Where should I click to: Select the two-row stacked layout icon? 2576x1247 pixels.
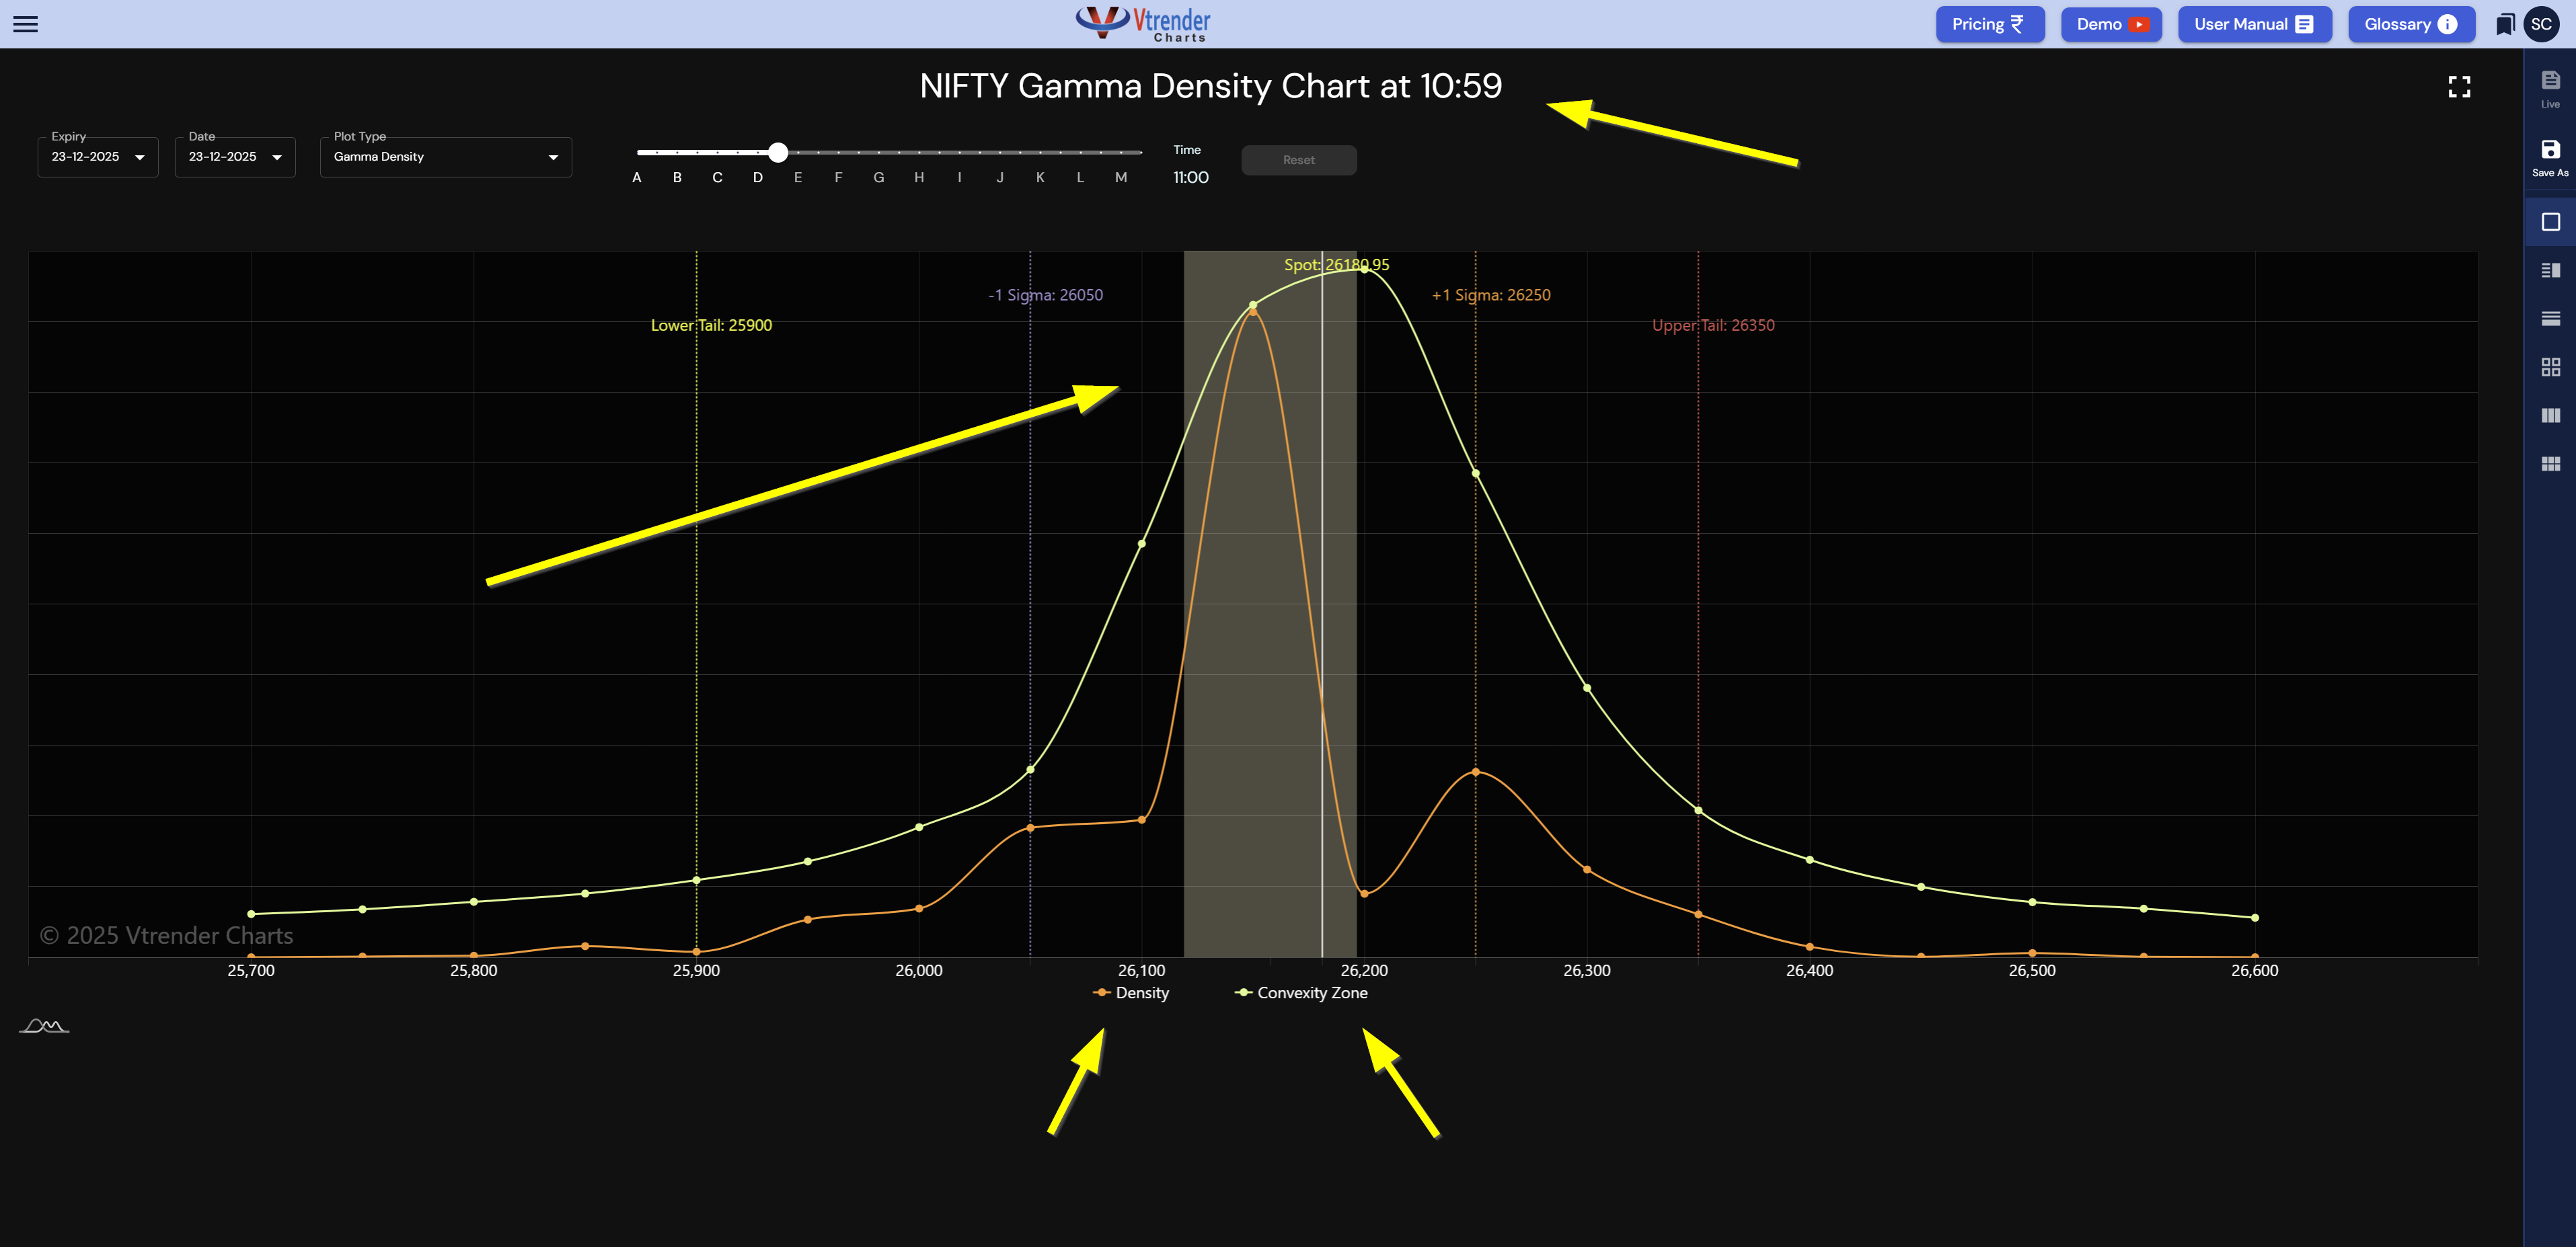pyautogui.click(x=2550, y=319)
